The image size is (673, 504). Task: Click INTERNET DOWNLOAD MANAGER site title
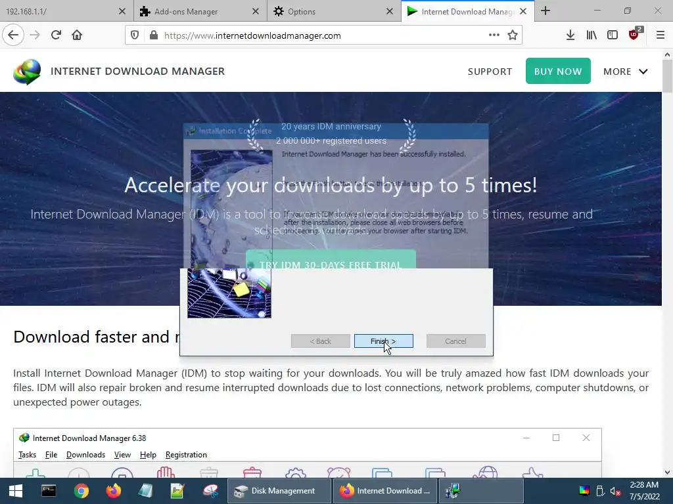click(138, 71)
